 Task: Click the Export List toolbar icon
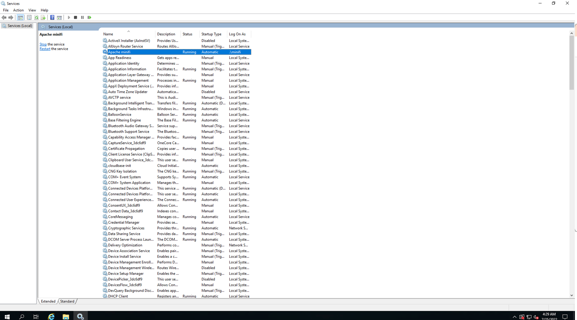click(x=43, y=18)
